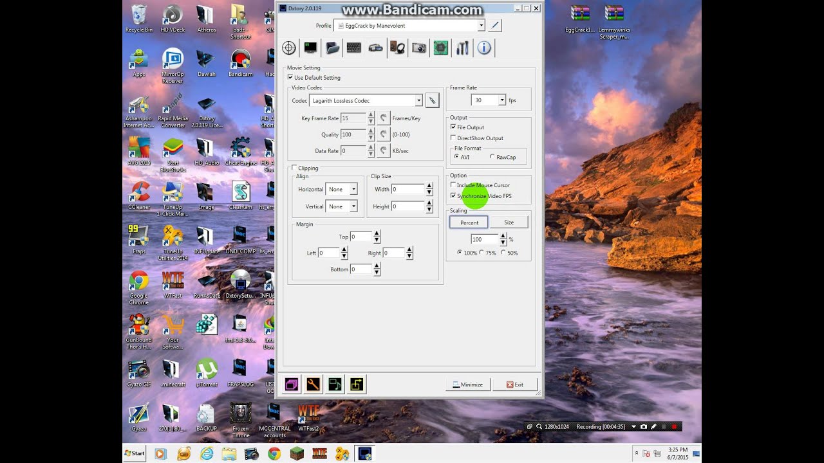824x463 pixels.
Task: Adjust Margin Top spinner arrows
Action: point(377,237)
